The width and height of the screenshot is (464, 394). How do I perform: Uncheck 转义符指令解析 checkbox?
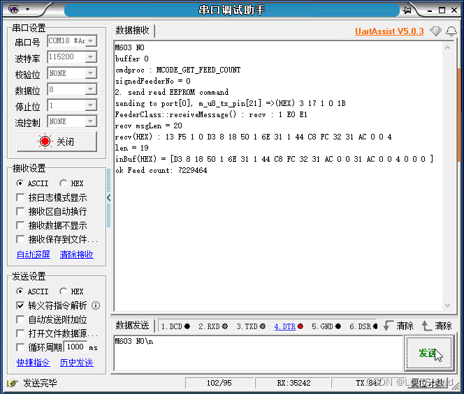click(20, 305)
